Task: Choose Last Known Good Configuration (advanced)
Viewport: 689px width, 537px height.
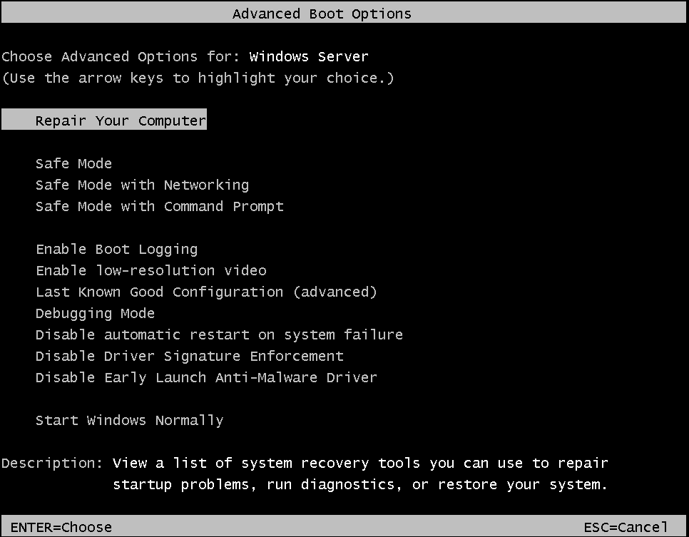Action: tap(205, 292)
